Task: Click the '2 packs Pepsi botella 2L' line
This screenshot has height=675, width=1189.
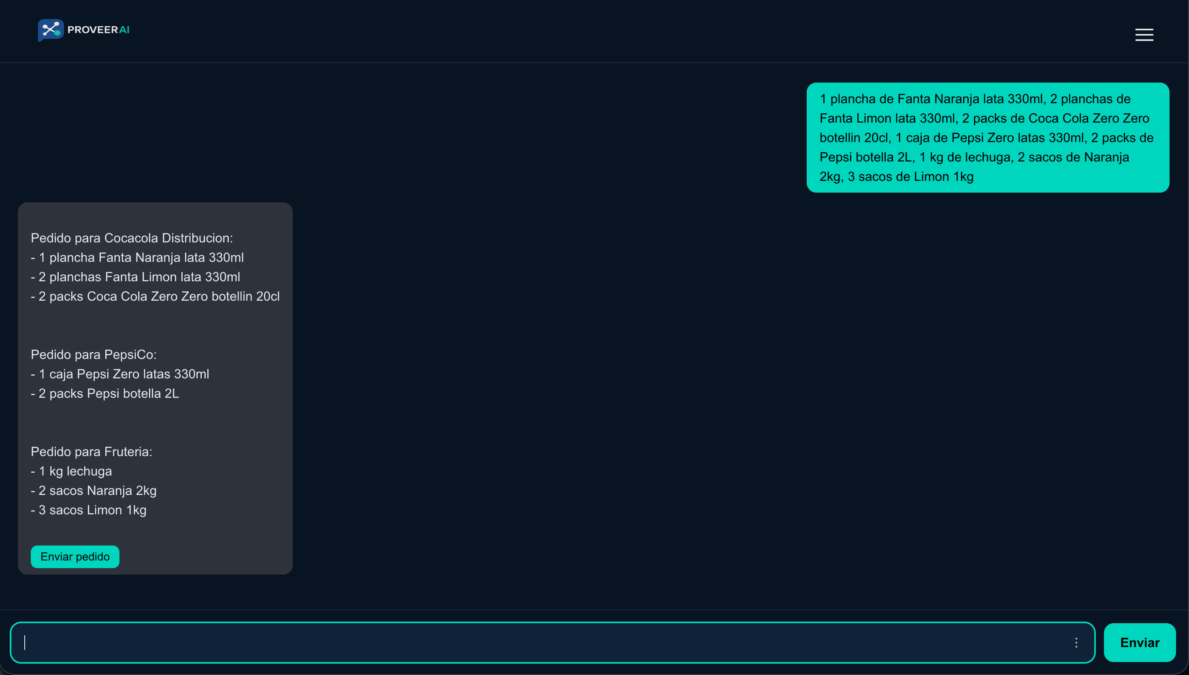Action: pos(105,394)
